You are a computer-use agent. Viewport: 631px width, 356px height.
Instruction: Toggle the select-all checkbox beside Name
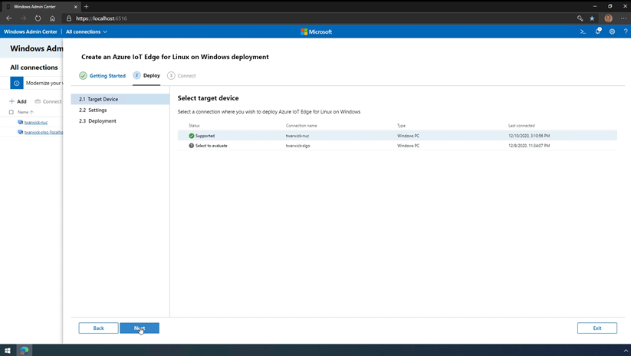[x=12, y=112]
